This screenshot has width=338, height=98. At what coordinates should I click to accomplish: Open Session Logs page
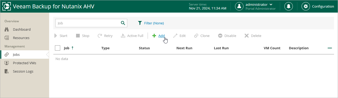pyautogui.click(x=23, y=71)
